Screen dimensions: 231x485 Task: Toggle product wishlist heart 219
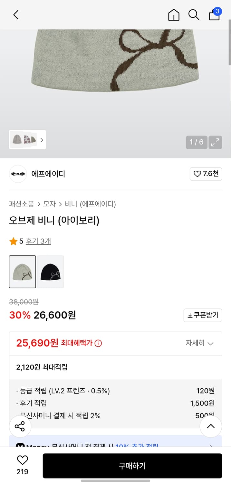click(22, 461)
